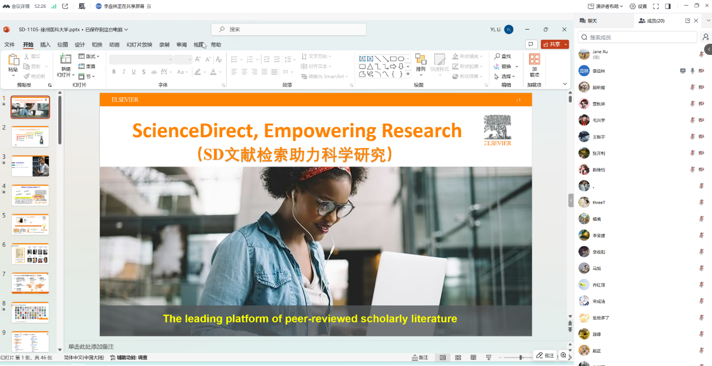Open the comments pane speech bubble icon
Image resolution: width=712 pixels, height=366 pixels.
531,44
